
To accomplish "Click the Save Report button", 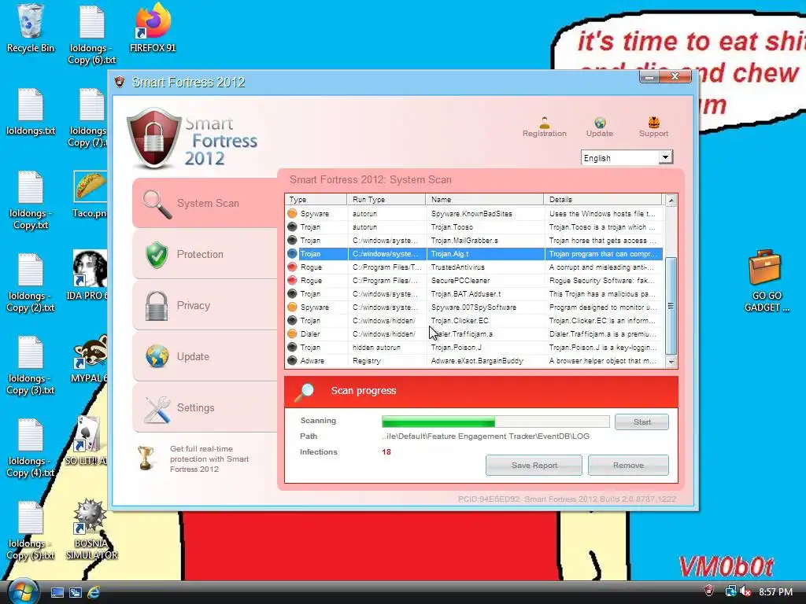I will coord(534,465).
